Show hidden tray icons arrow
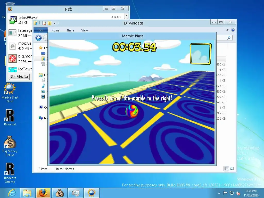The width and height of the screenshot is (264, 198). point(219,193)
